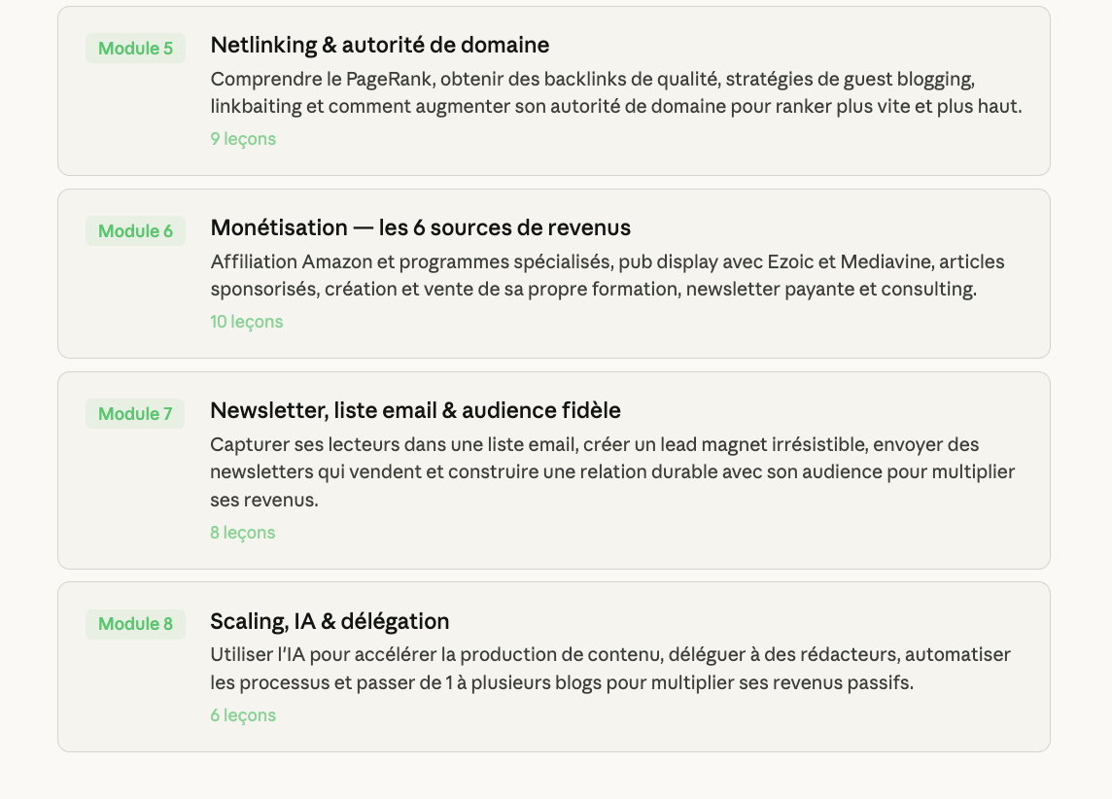
Task: Click the Affiliation Amazon description paragraph
Action: pyautogui.click(x=607, y=275)
